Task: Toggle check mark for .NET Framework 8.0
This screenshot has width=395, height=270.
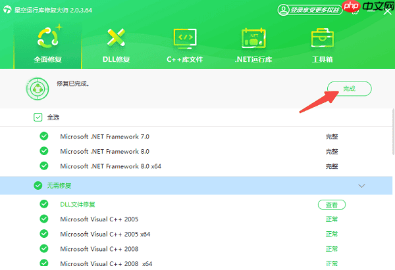Action: 44,151
